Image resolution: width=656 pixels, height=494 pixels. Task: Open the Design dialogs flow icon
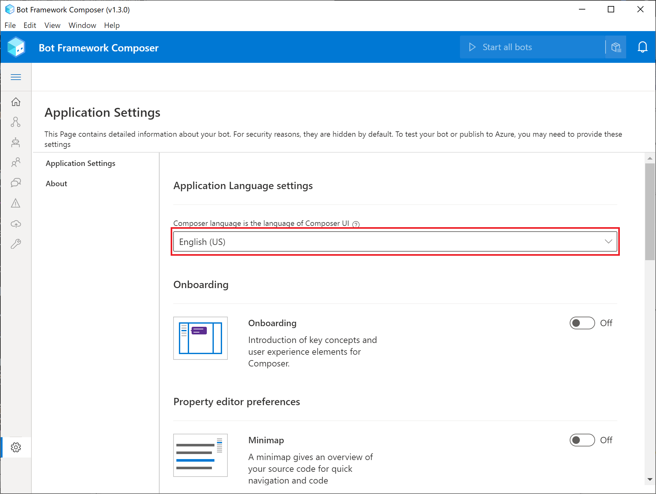click(x=16, y=122)
